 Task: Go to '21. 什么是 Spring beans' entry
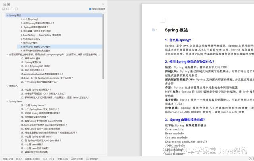coord(33,105)
